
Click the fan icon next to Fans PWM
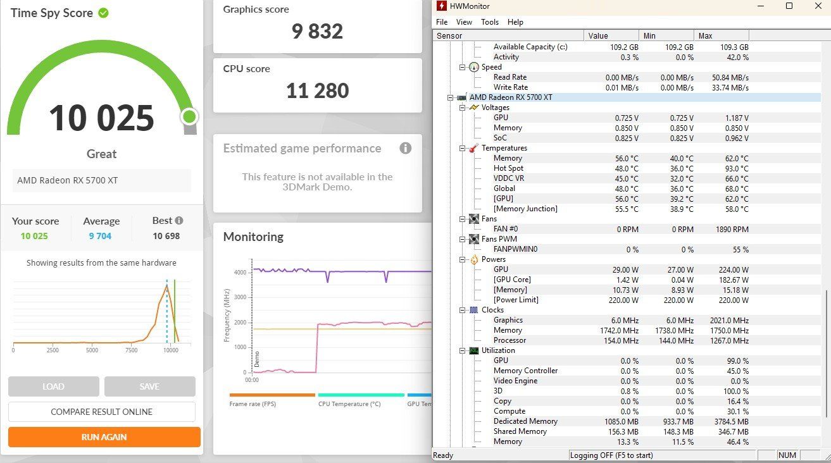[x=474, y=239]
